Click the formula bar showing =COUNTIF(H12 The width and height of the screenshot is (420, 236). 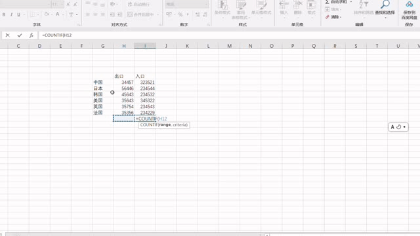coord(229,35)
